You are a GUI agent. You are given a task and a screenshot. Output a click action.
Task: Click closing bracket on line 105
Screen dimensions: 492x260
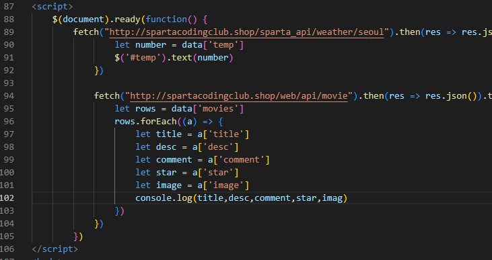click(78, 236)
